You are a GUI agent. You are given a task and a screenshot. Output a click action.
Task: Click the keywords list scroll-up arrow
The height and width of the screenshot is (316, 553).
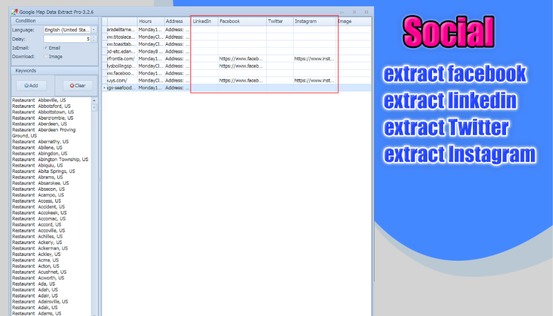tap(94, 100)
